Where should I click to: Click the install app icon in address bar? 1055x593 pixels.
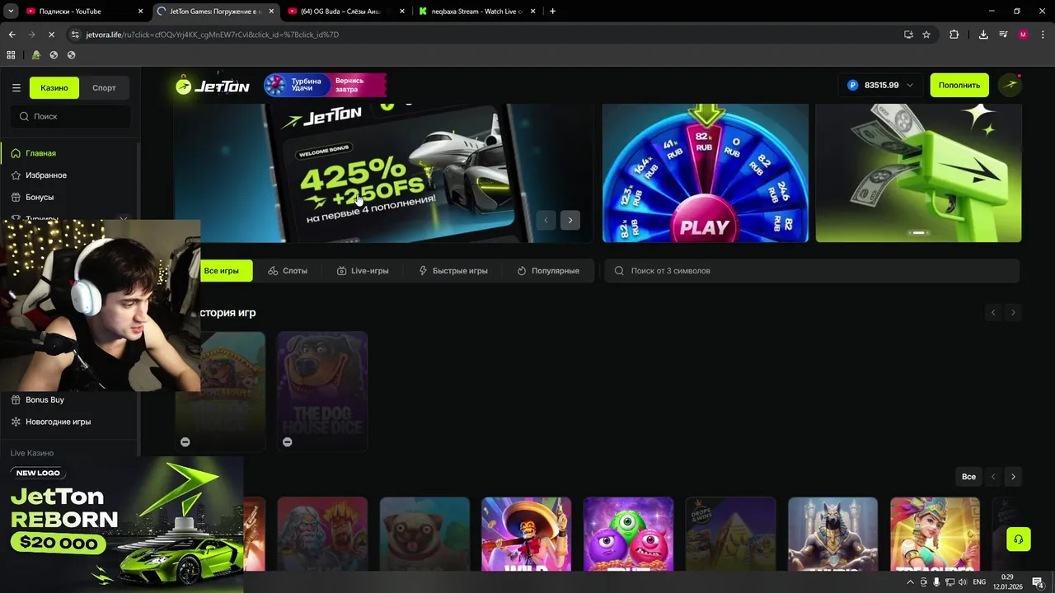pos(908,35)
